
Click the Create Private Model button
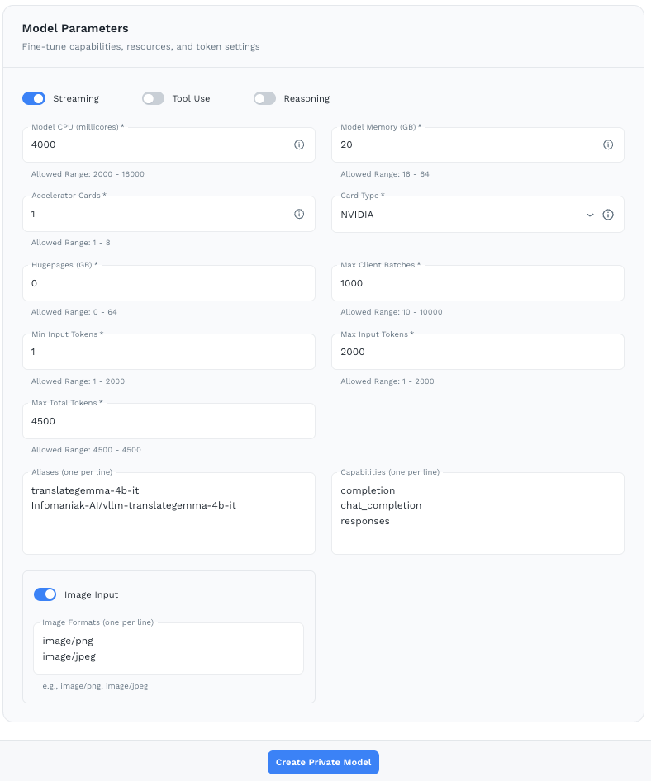[x=323, y=761]
